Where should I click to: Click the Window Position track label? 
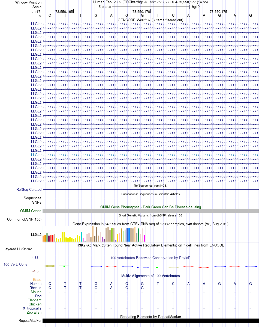[x=28, y=2]
